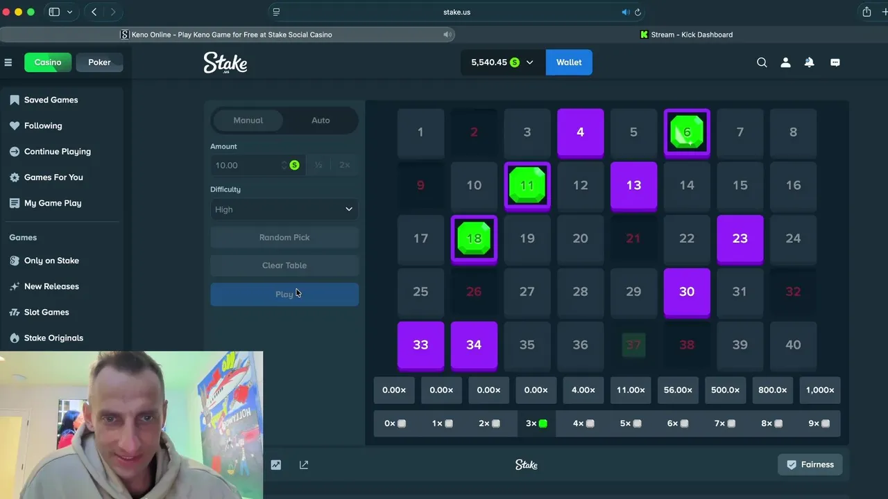Click the Stake Originals flame icon
Image resolution: width=888 pixels, height=499 pixels.
click(x=15, y=338)
